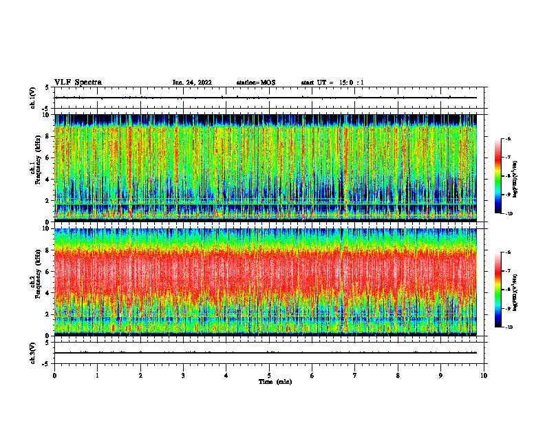This screenshot has height=421, width=545.
Task: Click the ch.1 colorbar log(PSD) label
Action: (x=515, y=180)
